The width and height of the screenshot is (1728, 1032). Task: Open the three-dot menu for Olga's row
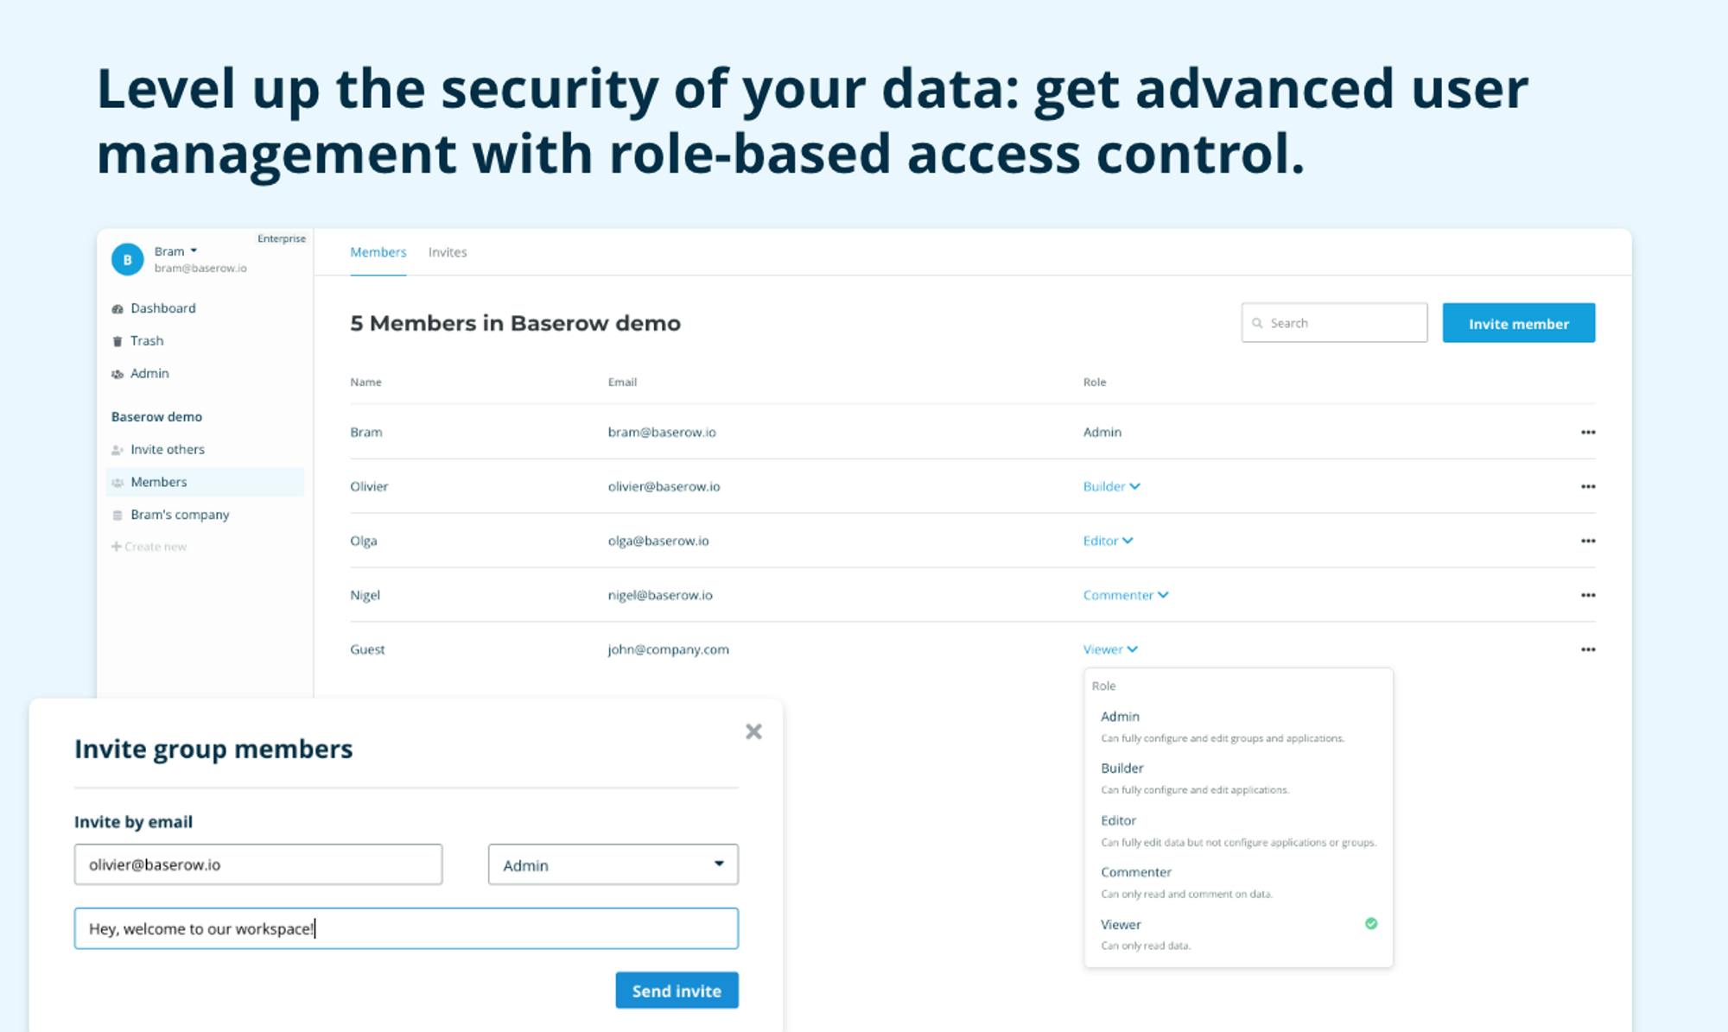(x=1588, y=541)
